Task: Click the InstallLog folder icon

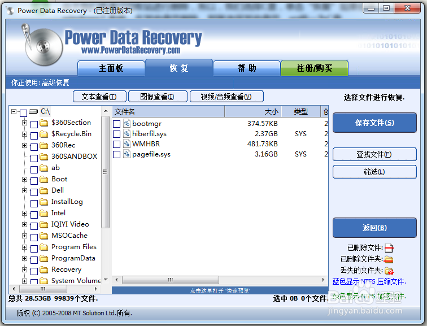Action: (x=44, y=202)
